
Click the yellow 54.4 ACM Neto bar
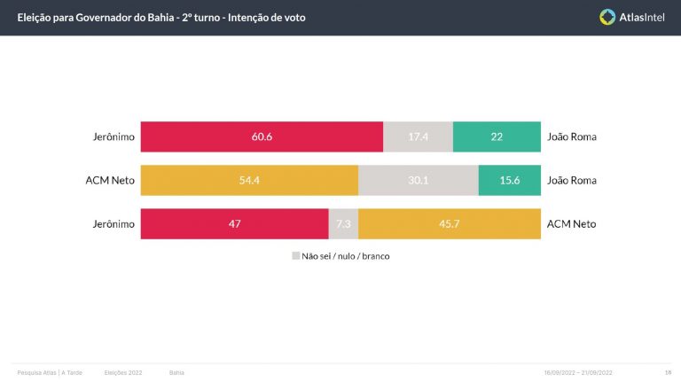click(249, 180)
